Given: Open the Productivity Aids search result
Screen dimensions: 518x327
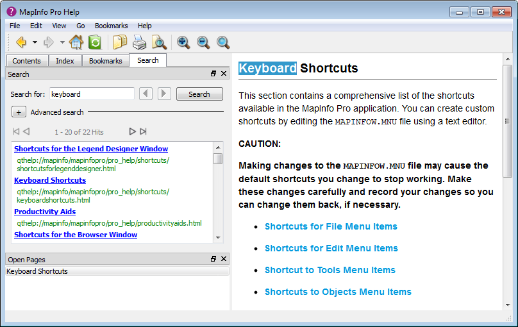Looking at the screenshot, I should click(x=45, y=212).
